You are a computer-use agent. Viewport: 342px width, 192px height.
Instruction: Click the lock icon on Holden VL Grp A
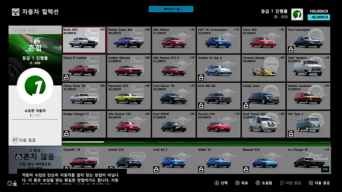coord(201,77)
